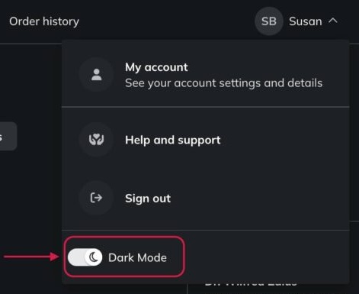Click the My account bold title
359x294 pixels.
tap(156, 67)
